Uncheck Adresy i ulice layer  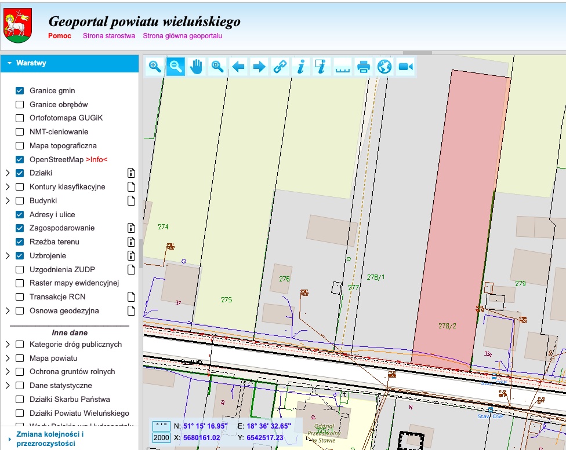[x=20, y=214]
